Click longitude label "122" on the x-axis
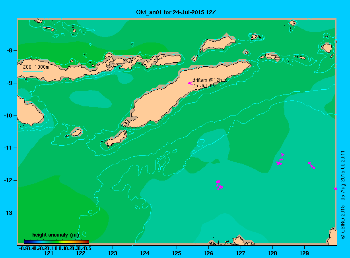 click(x=81, y=253)
